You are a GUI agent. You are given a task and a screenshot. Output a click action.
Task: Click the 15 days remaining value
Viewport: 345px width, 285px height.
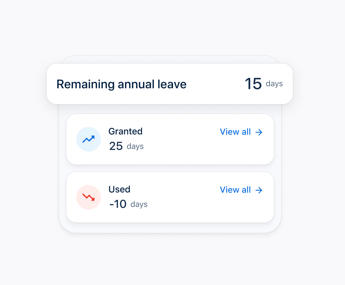click(x=264, y=84)
